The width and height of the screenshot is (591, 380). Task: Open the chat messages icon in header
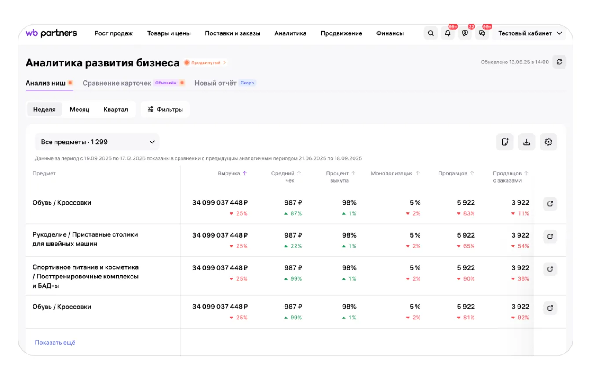click(482, 33)
